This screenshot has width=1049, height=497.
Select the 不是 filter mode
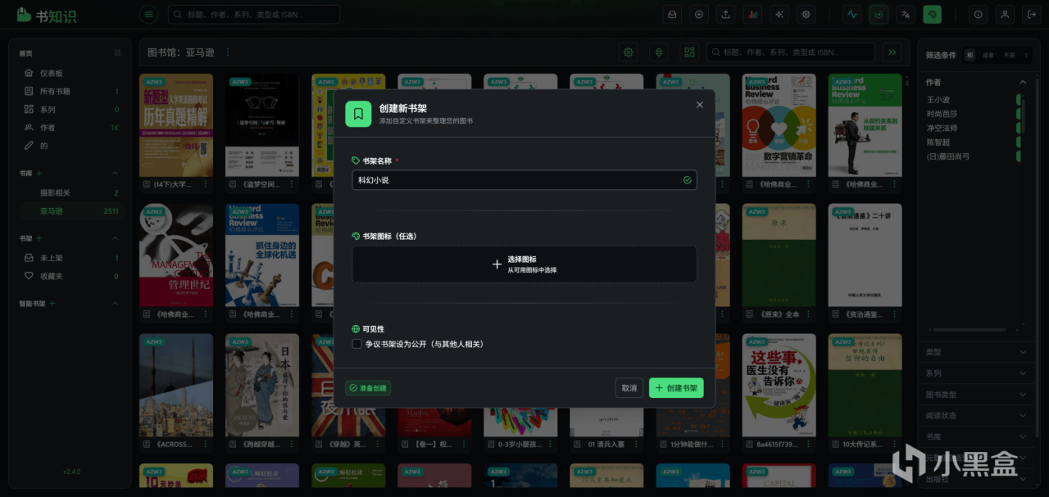[x=1009, y=55]
